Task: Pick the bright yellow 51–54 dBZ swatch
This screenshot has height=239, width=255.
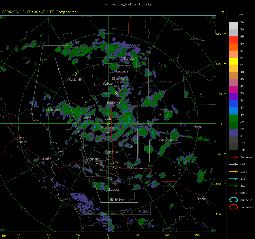Action: pyautogui.click(x=233, y=61)
